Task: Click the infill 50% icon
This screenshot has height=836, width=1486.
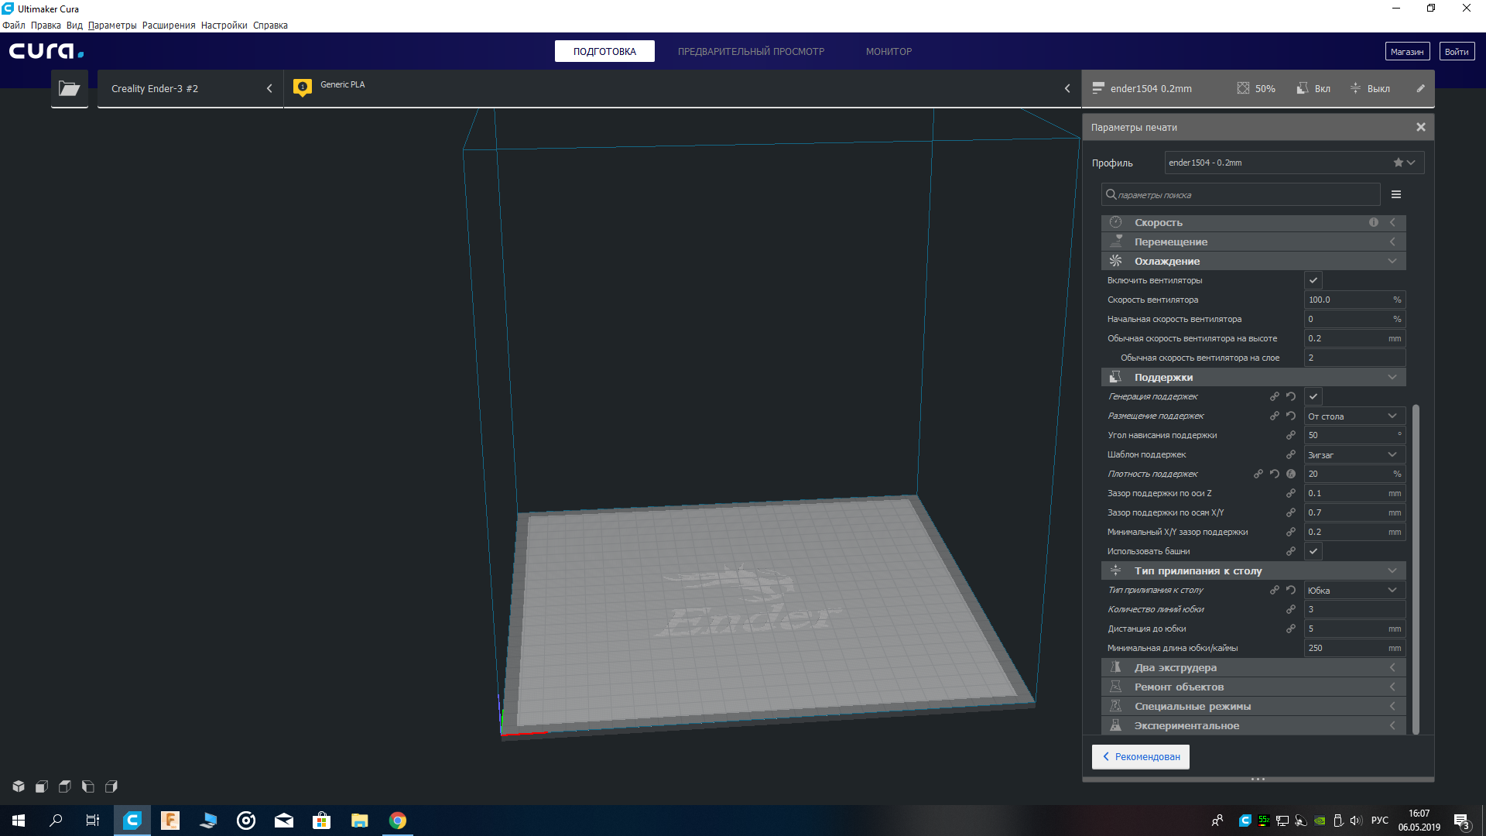Action: click(x=1243, y=88)
